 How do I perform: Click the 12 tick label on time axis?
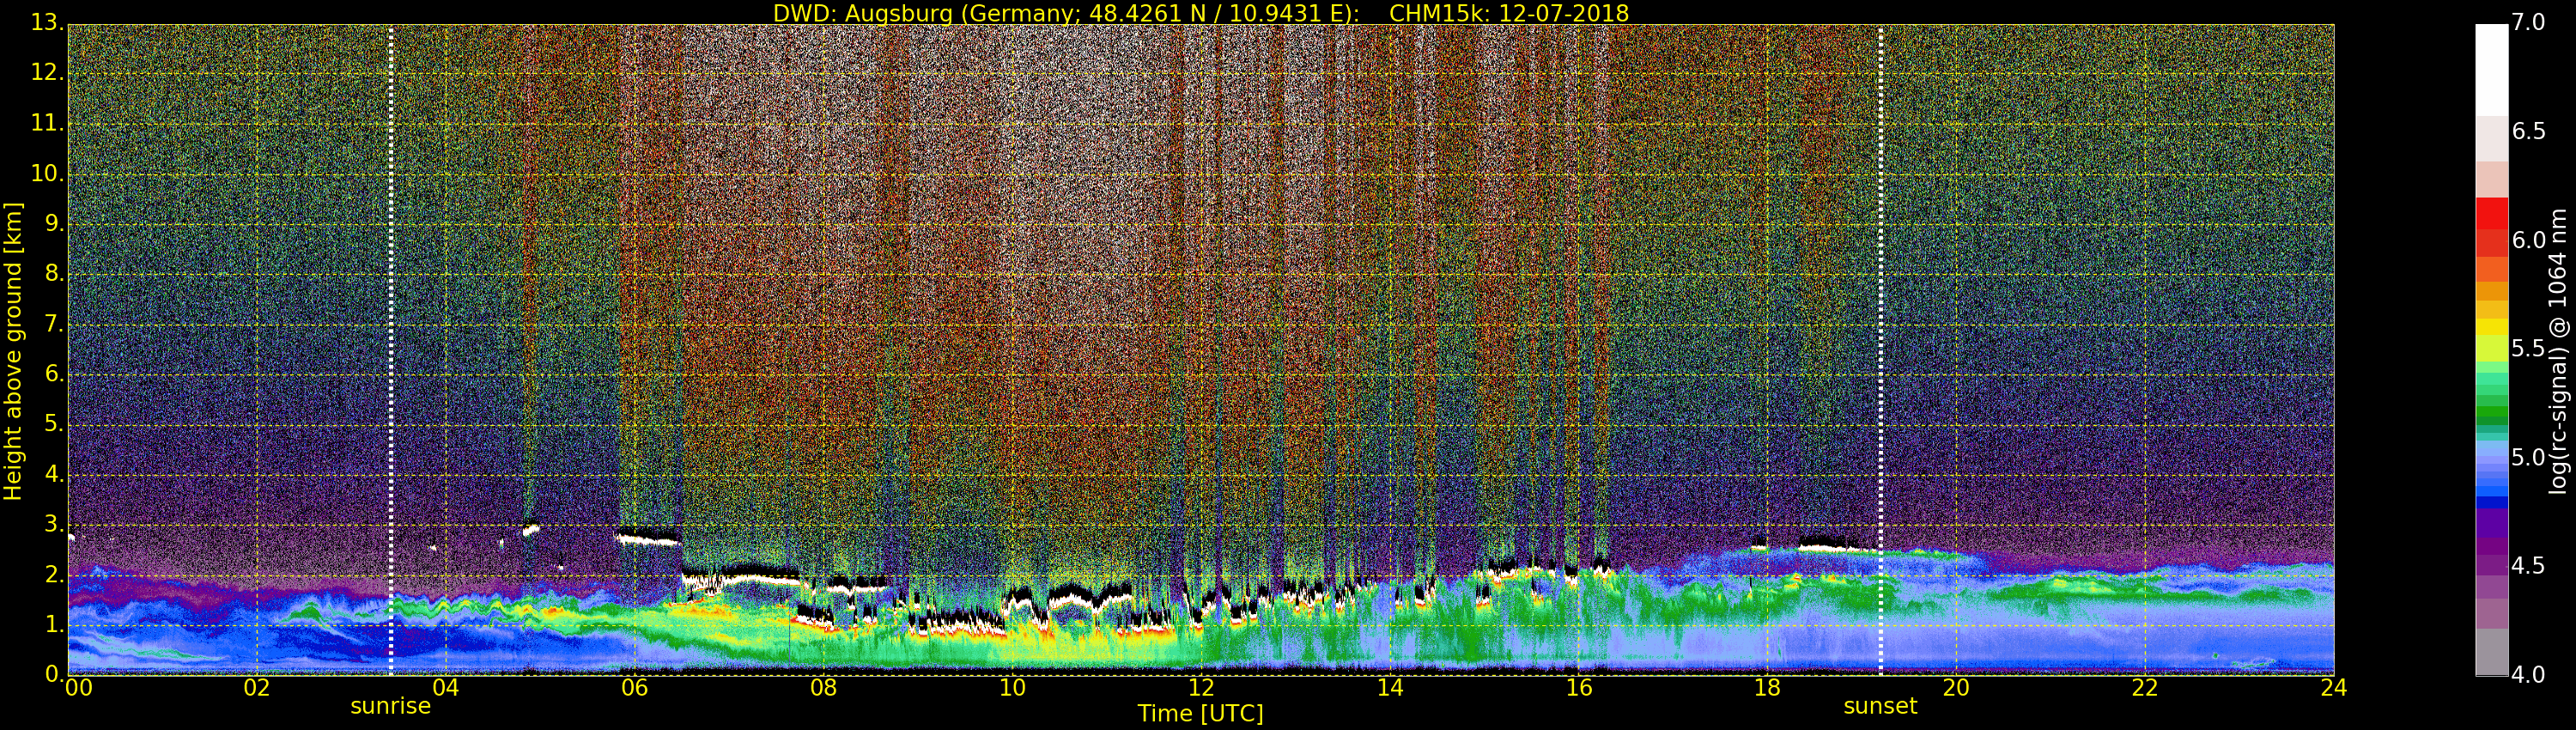click(x=1201, y=688)
